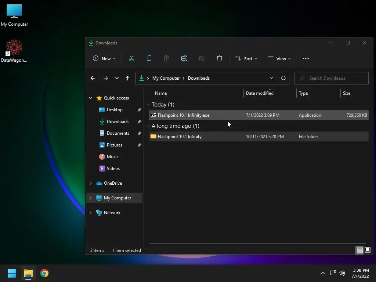
Task: Open the volume speaker tray icon
Action: [342, 273]
